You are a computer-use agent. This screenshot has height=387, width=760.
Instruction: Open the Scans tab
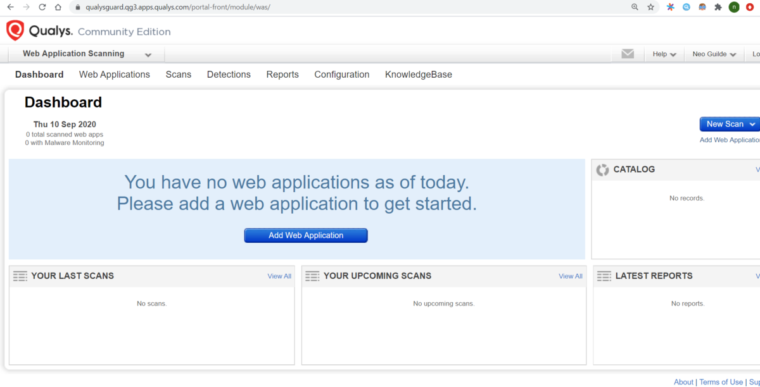click(179, 75)
